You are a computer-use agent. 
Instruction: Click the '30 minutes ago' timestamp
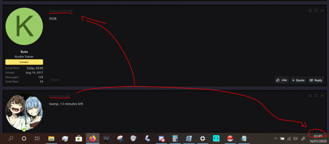[60, 96]
